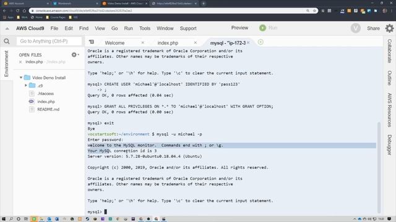The width and height of the screenshot is (396, 222).
Task: Collapse menu bar with the up arrow
Action: pyautogui.click(x=7, y=28)
